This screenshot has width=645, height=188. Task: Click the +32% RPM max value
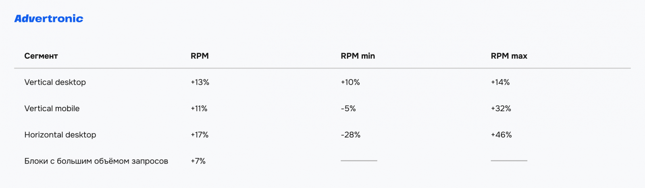pyautogui.click(x=501, y=108)
